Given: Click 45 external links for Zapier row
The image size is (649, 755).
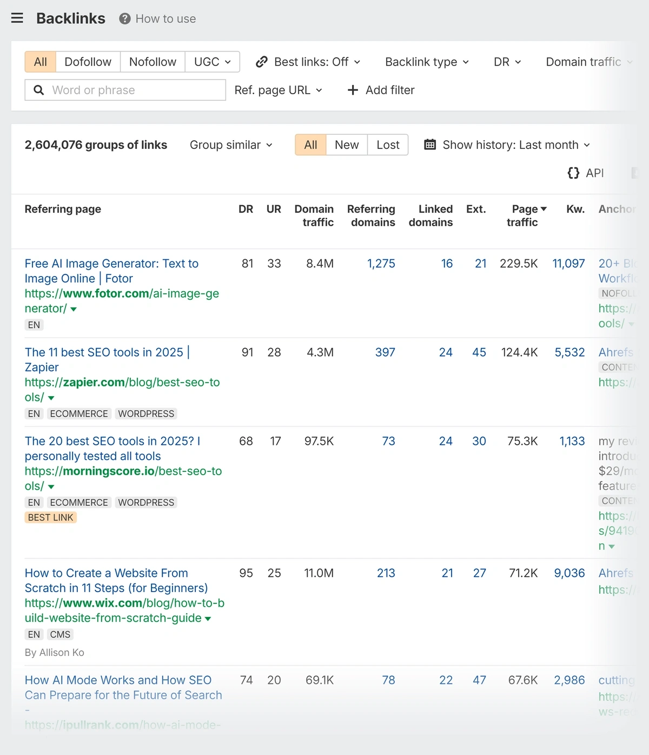Looking at the screenshot, I should click(x=479, y=352).
